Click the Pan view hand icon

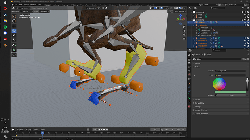pyautogui.click(x=184, y=31)
